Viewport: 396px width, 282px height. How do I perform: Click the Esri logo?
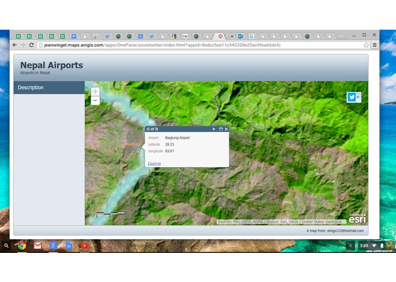tap(357, 219)
